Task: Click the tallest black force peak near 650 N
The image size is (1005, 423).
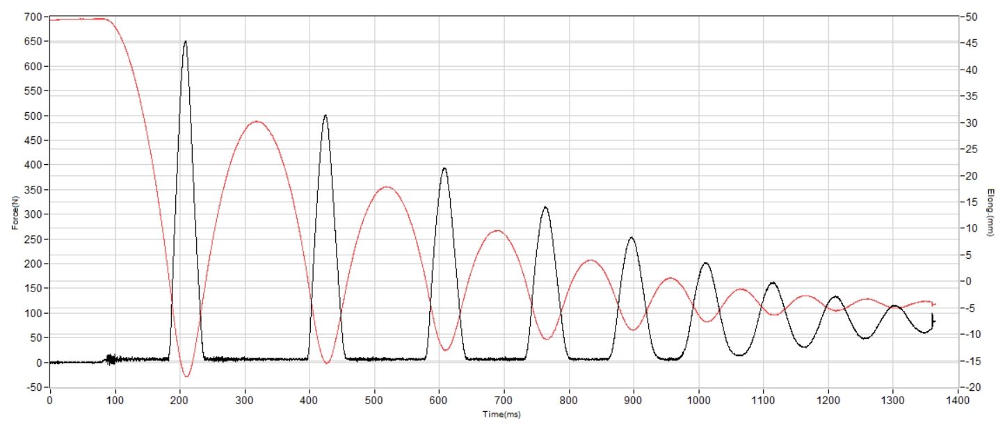Action: click(x=185, y=42)
